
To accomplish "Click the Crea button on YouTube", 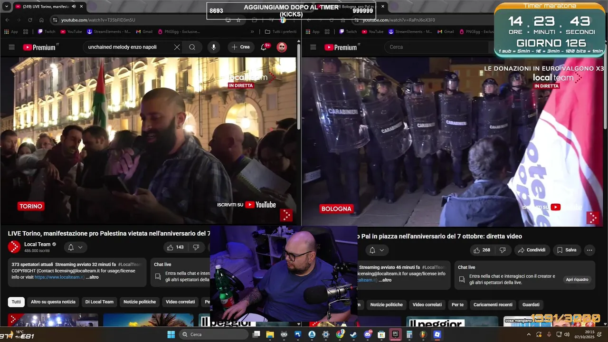I will 241,47.
